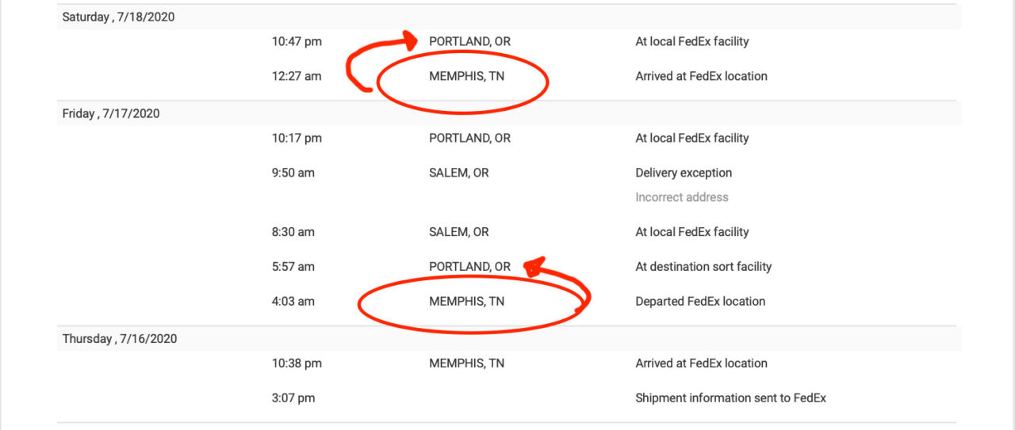Click the 4:03 am timestamp
The width and height of the screenshot is (1015, 430).
pos(293,301)
